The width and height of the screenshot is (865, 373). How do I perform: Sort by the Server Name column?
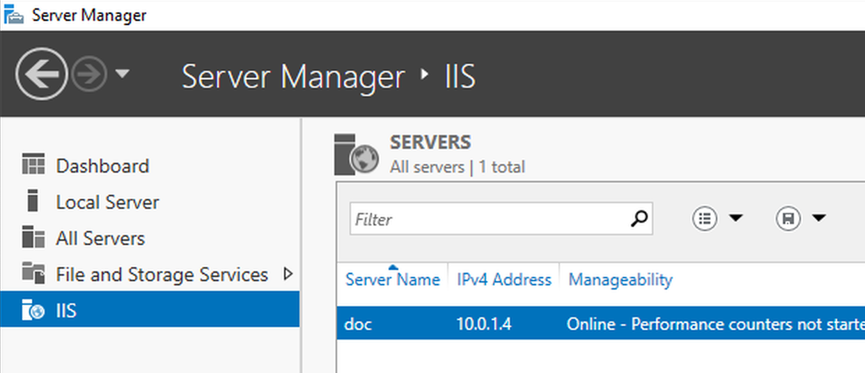[x=393, y=280]
